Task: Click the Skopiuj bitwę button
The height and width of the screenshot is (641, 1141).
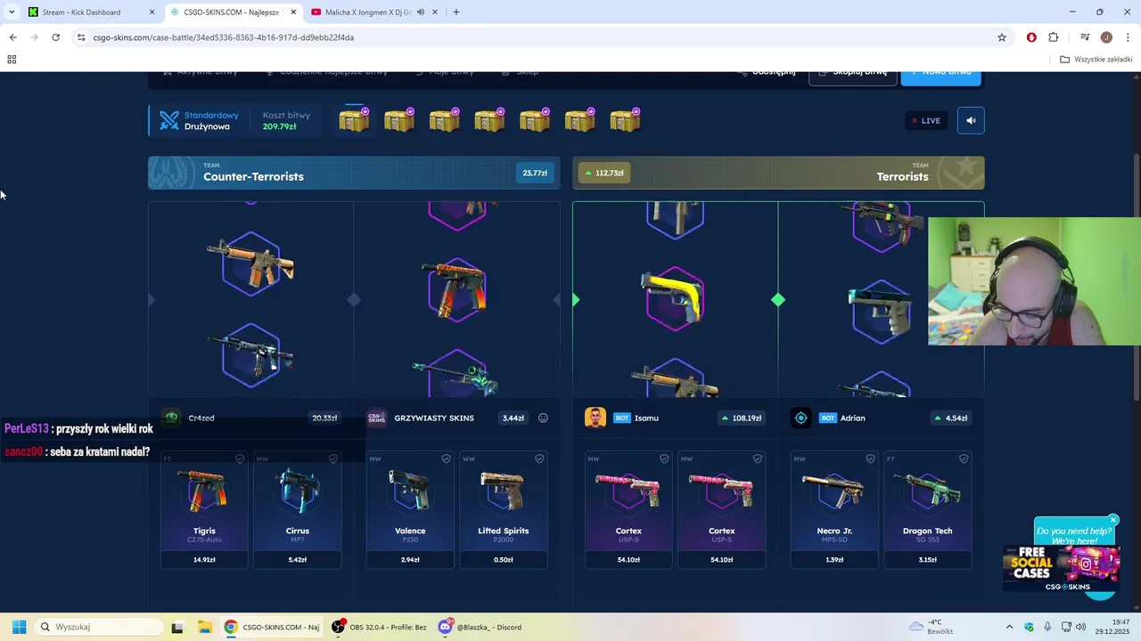Action: coord(852,74)
